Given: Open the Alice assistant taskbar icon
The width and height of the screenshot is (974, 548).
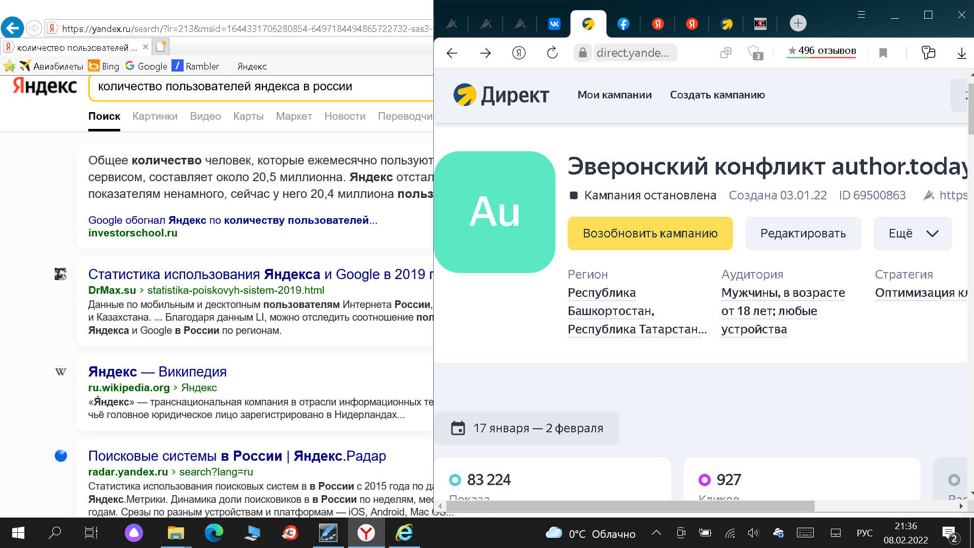Looking at the screenshot, I should click(x=133, y=533).
